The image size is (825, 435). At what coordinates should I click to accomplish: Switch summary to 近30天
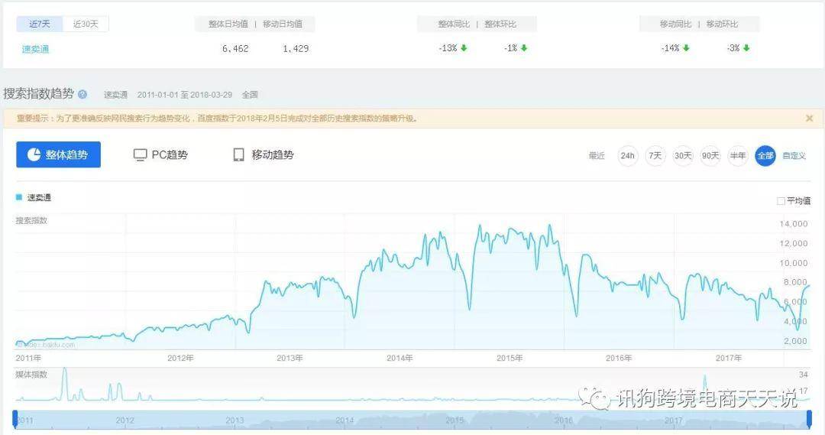coord(86,24)
